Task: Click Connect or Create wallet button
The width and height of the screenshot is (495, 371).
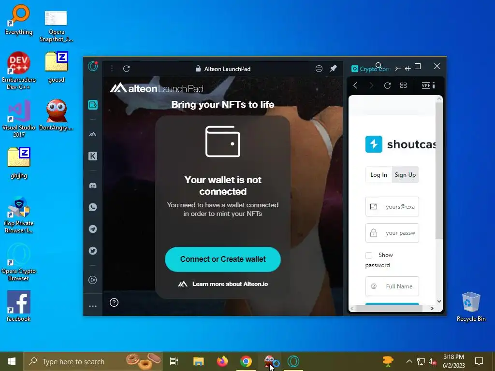Action: pos(222,259)
